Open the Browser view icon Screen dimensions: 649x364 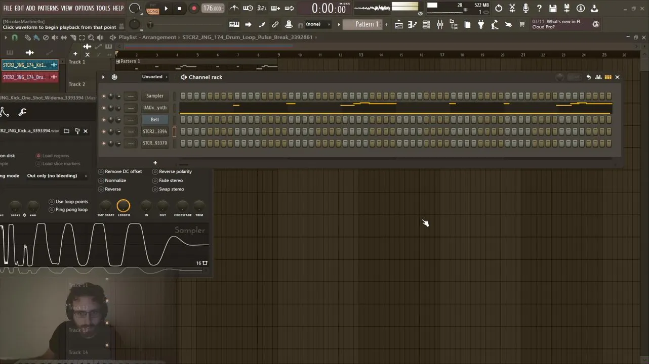[x=454, y=24]
